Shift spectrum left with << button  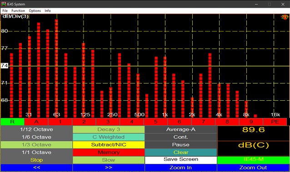coord(37,167)
